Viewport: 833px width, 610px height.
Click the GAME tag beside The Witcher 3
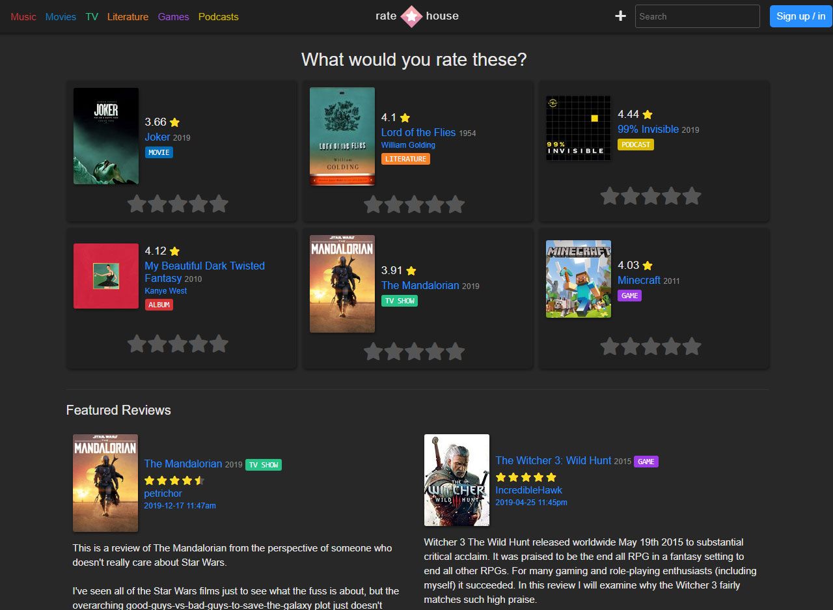(x=646, y=462)
